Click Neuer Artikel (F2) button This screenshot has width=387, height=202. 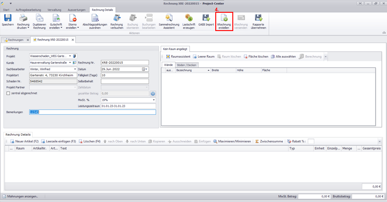coord(24,141)
